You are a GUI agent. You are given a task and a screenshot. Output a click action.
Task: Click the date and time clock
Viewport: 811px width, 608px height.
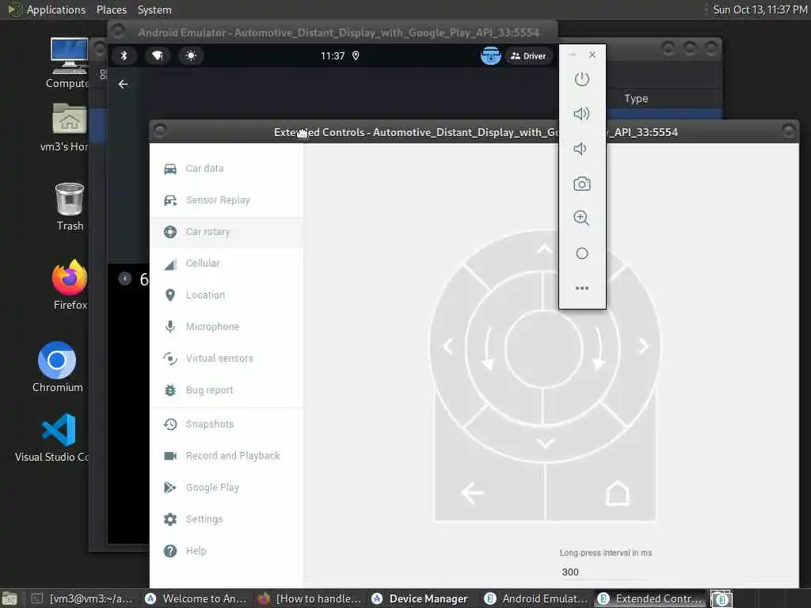click(x=760, y=9)
